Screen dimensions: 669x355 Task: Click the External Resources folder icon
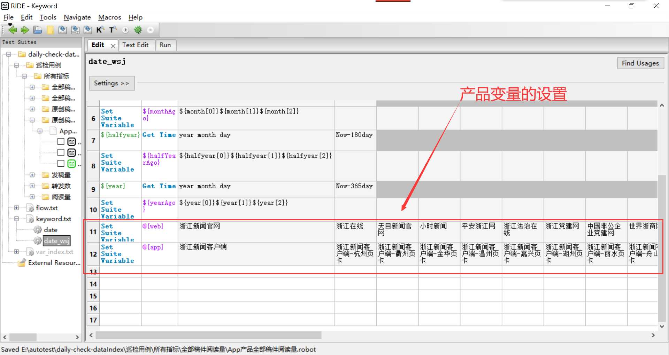(x=22, y=263)
